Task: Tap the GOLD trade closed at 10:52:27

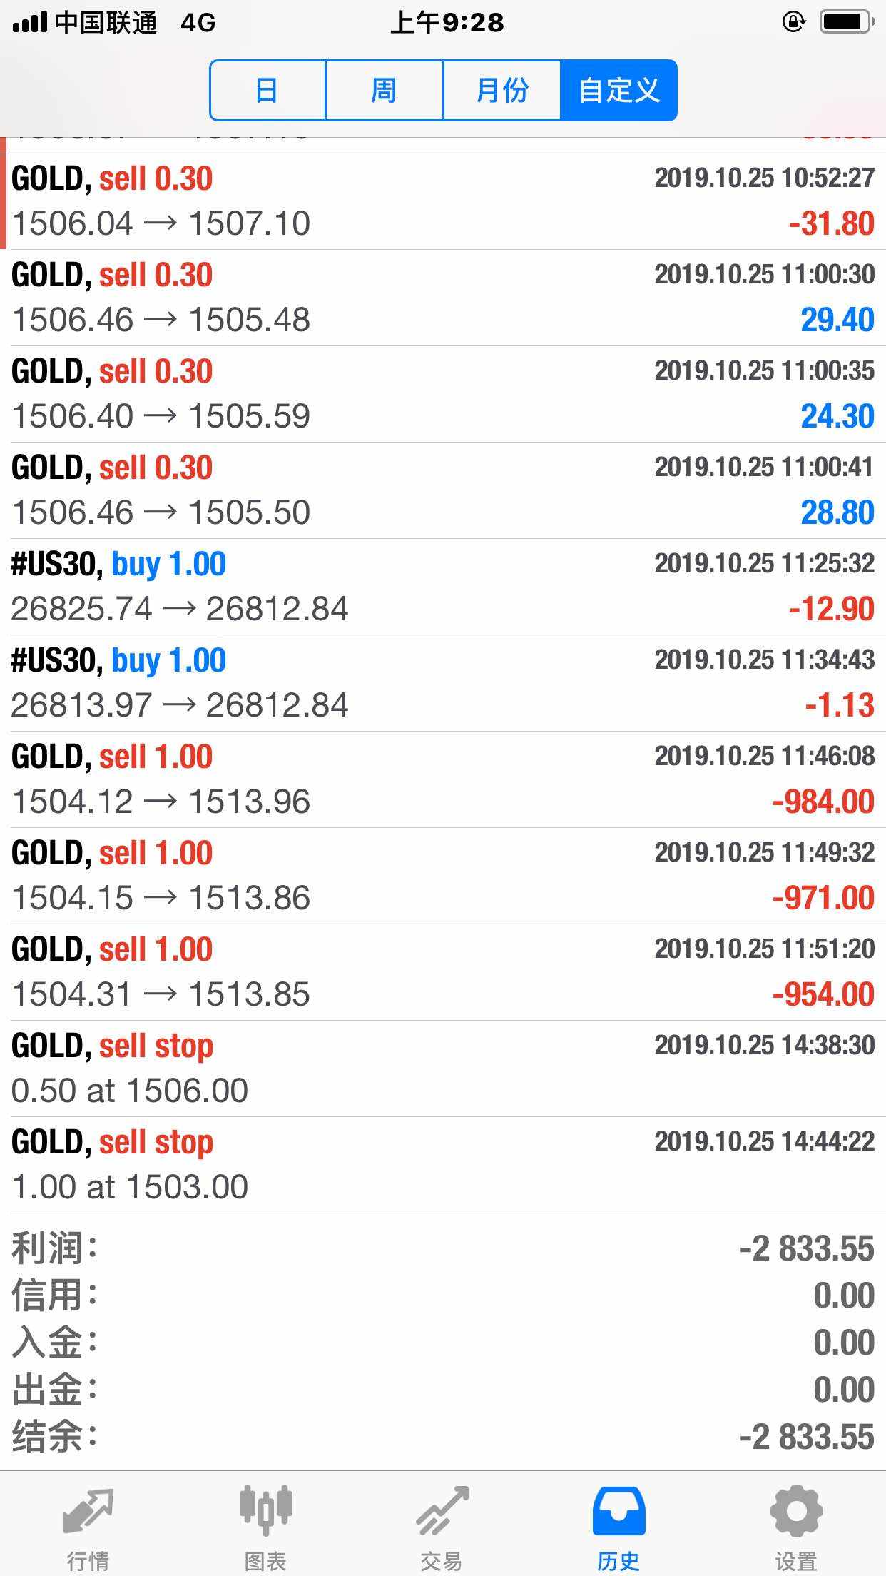Action: (x=443, y=201)
